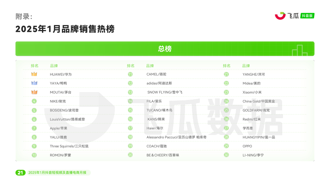
Task: Click the first column's 排名 header
Action: coord(34,66)
